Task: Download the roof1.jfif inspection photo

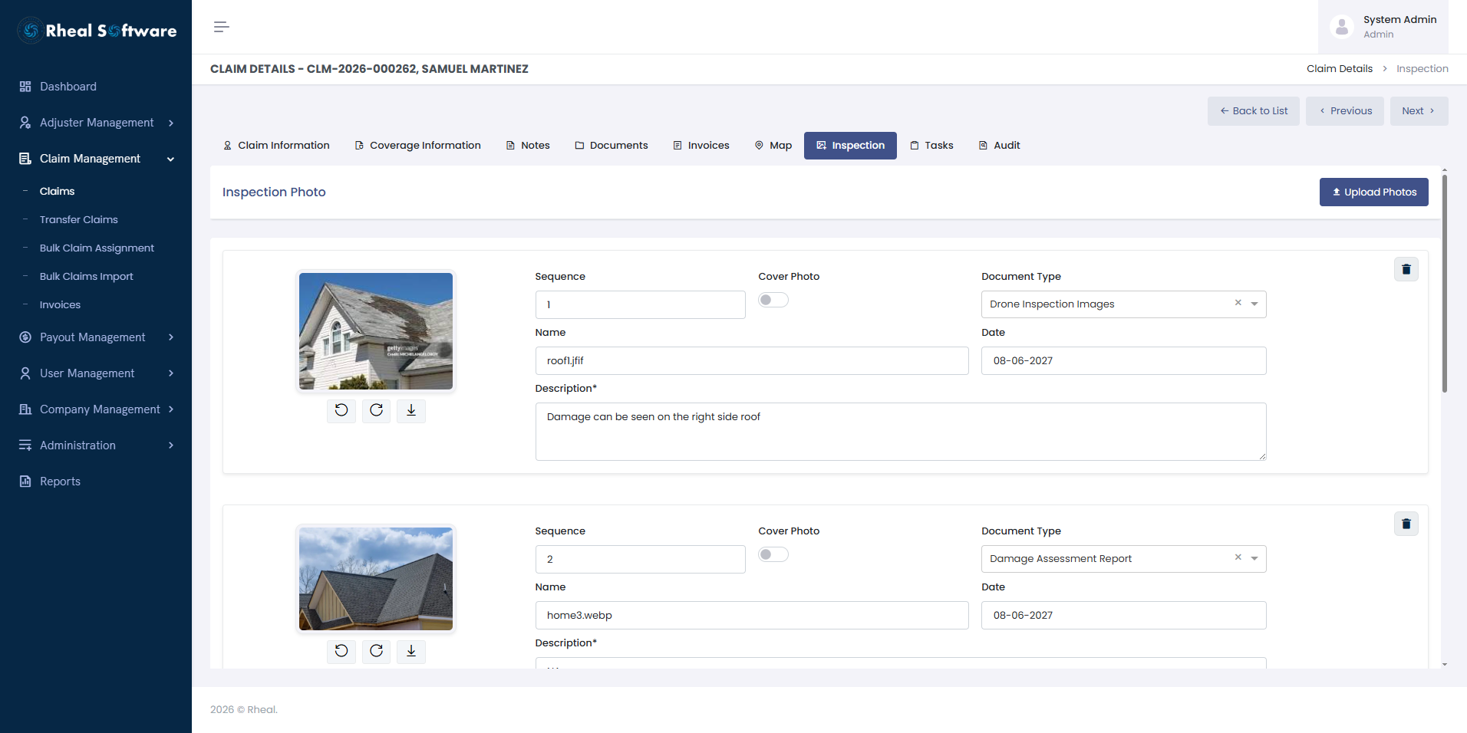Action: [x=411, y=410]
